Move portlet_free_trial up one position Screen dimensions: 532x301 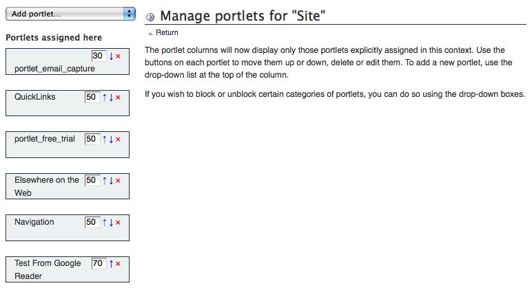(x=105, y=139)
